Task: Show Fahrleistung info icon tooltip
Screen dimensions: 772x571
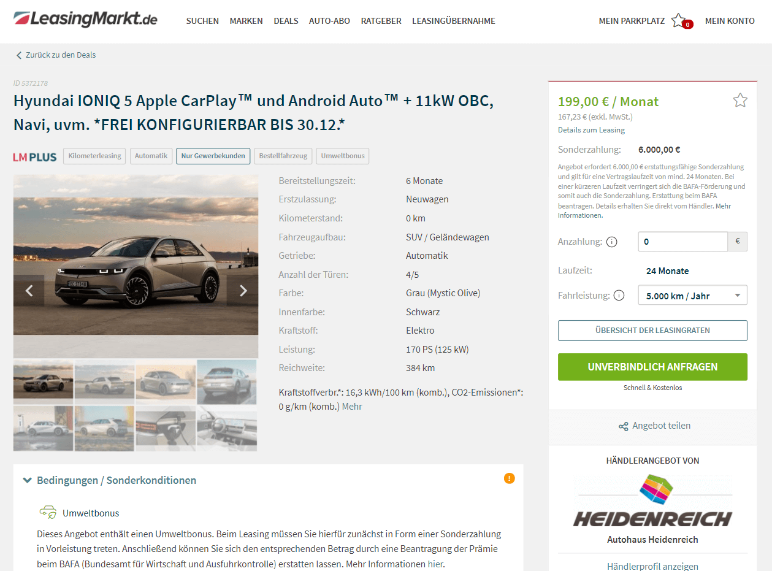Action: pyautogui.click(x=619, y=296)
